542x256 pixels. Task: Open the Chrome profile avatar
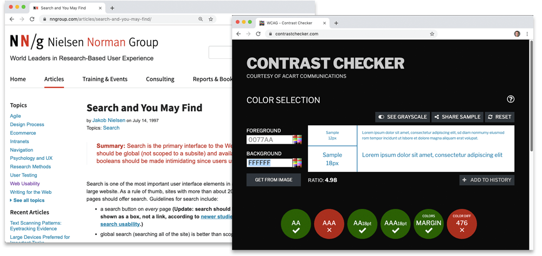point(517,34)
